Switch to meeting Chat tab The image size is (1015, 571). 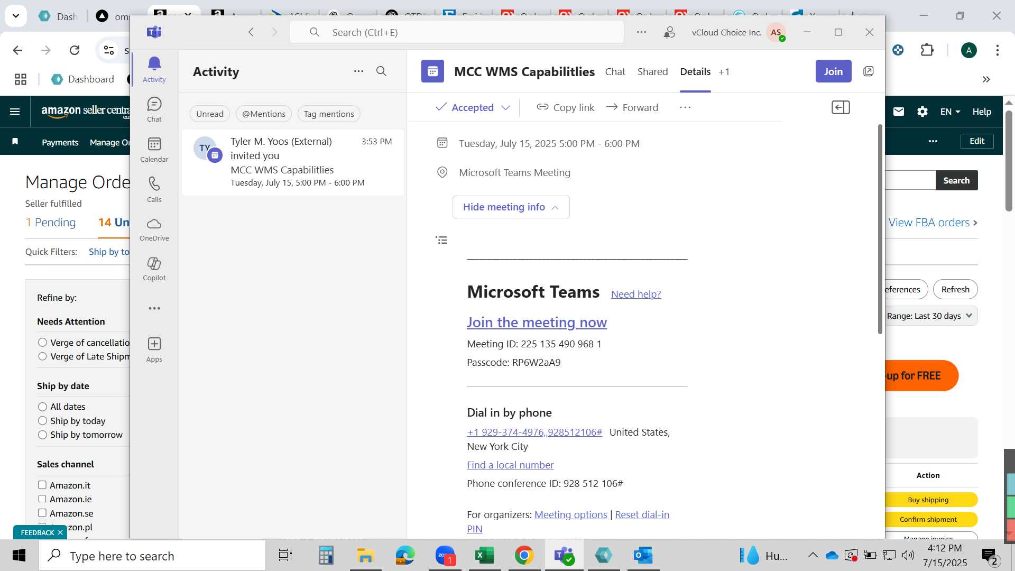pos(615,72)
